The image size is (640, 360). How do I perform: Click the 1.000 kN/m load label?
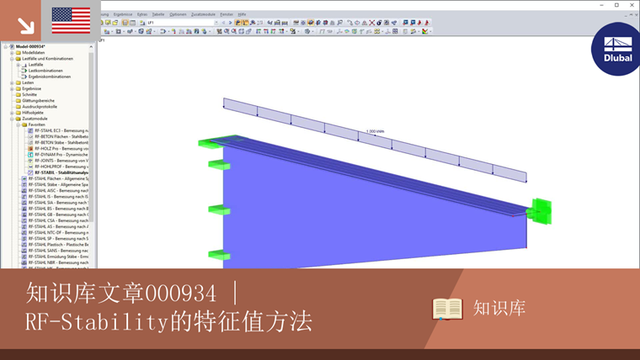pos(375,131)
